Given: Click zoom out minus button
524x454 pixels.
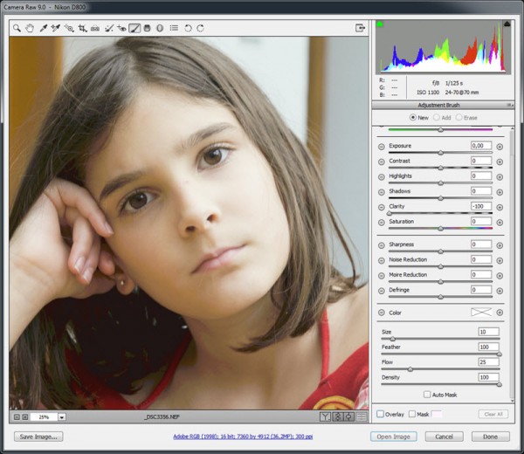Looking at the screenshot, I should coord(17,417).
